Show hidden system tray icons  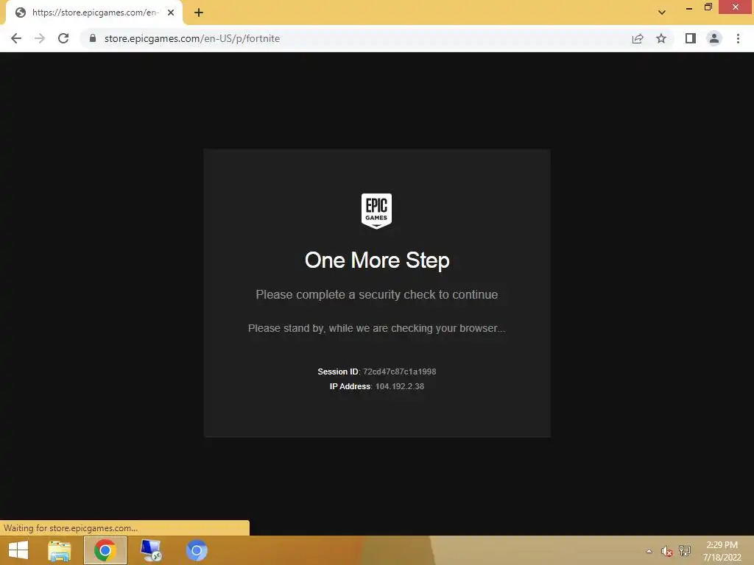[x=649, y=551]
